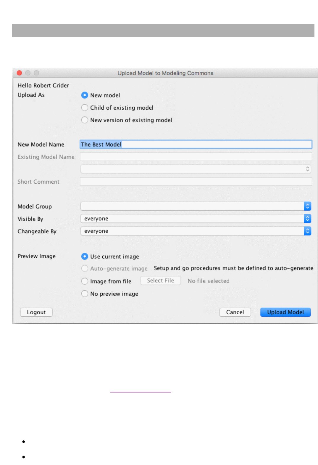
Task: Click the Model Group blue stepper arrows
Action: [x=308, y=206]
